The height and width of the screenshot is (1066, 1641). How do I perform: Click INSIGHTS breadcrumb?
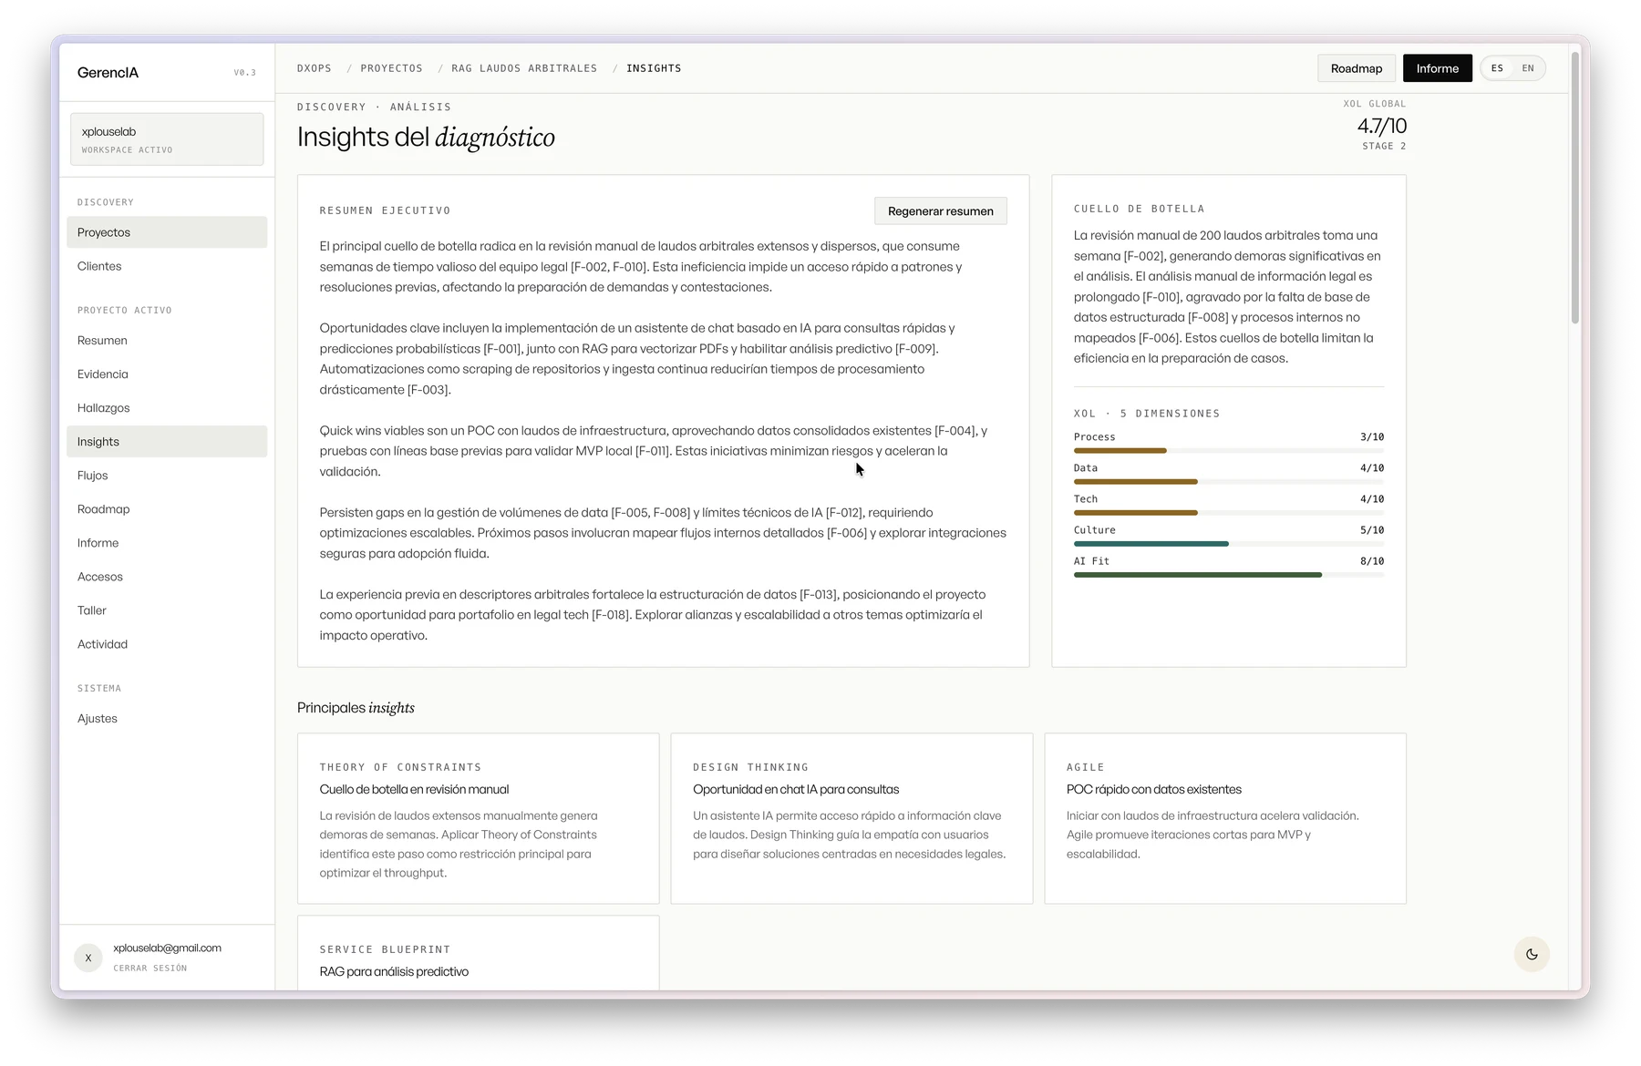[x=654, y=68]
